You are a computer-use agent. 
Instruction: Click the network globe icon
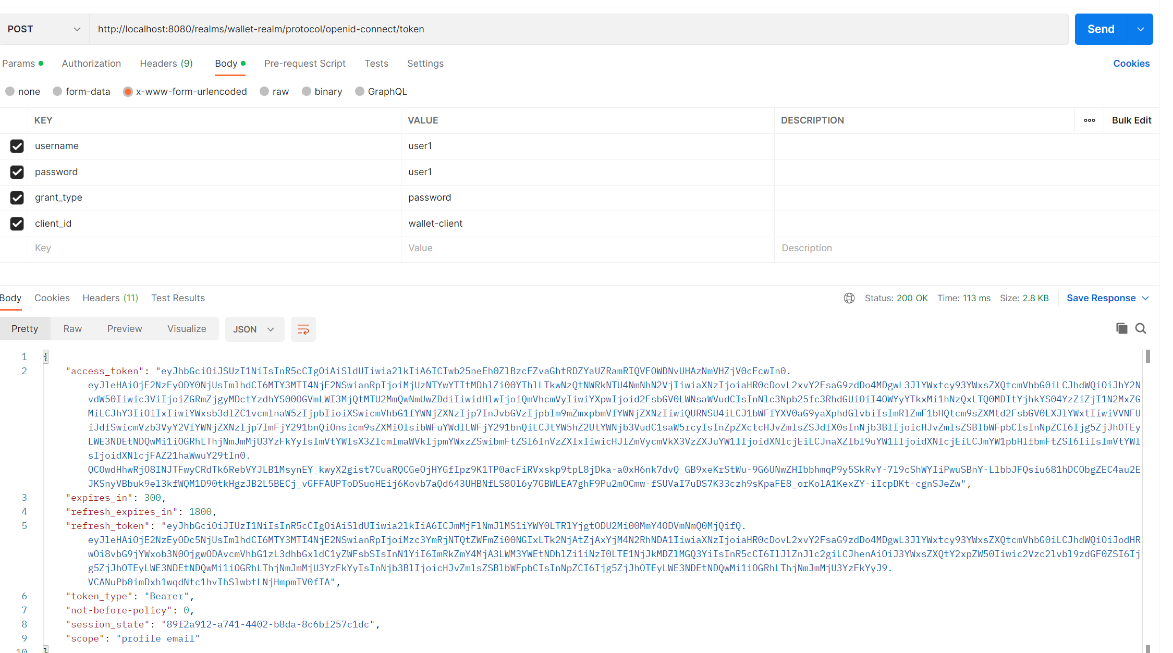pos(849,298)
